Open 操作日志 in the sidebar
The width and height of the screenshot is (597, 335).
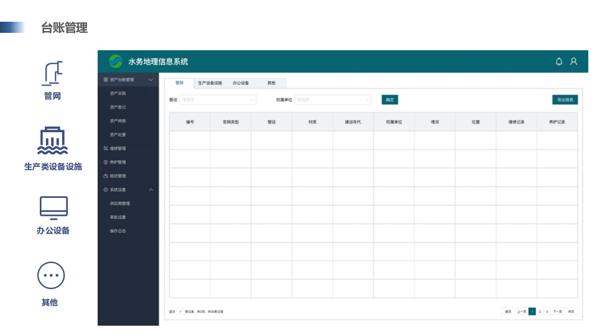click(x=118, y=231)
